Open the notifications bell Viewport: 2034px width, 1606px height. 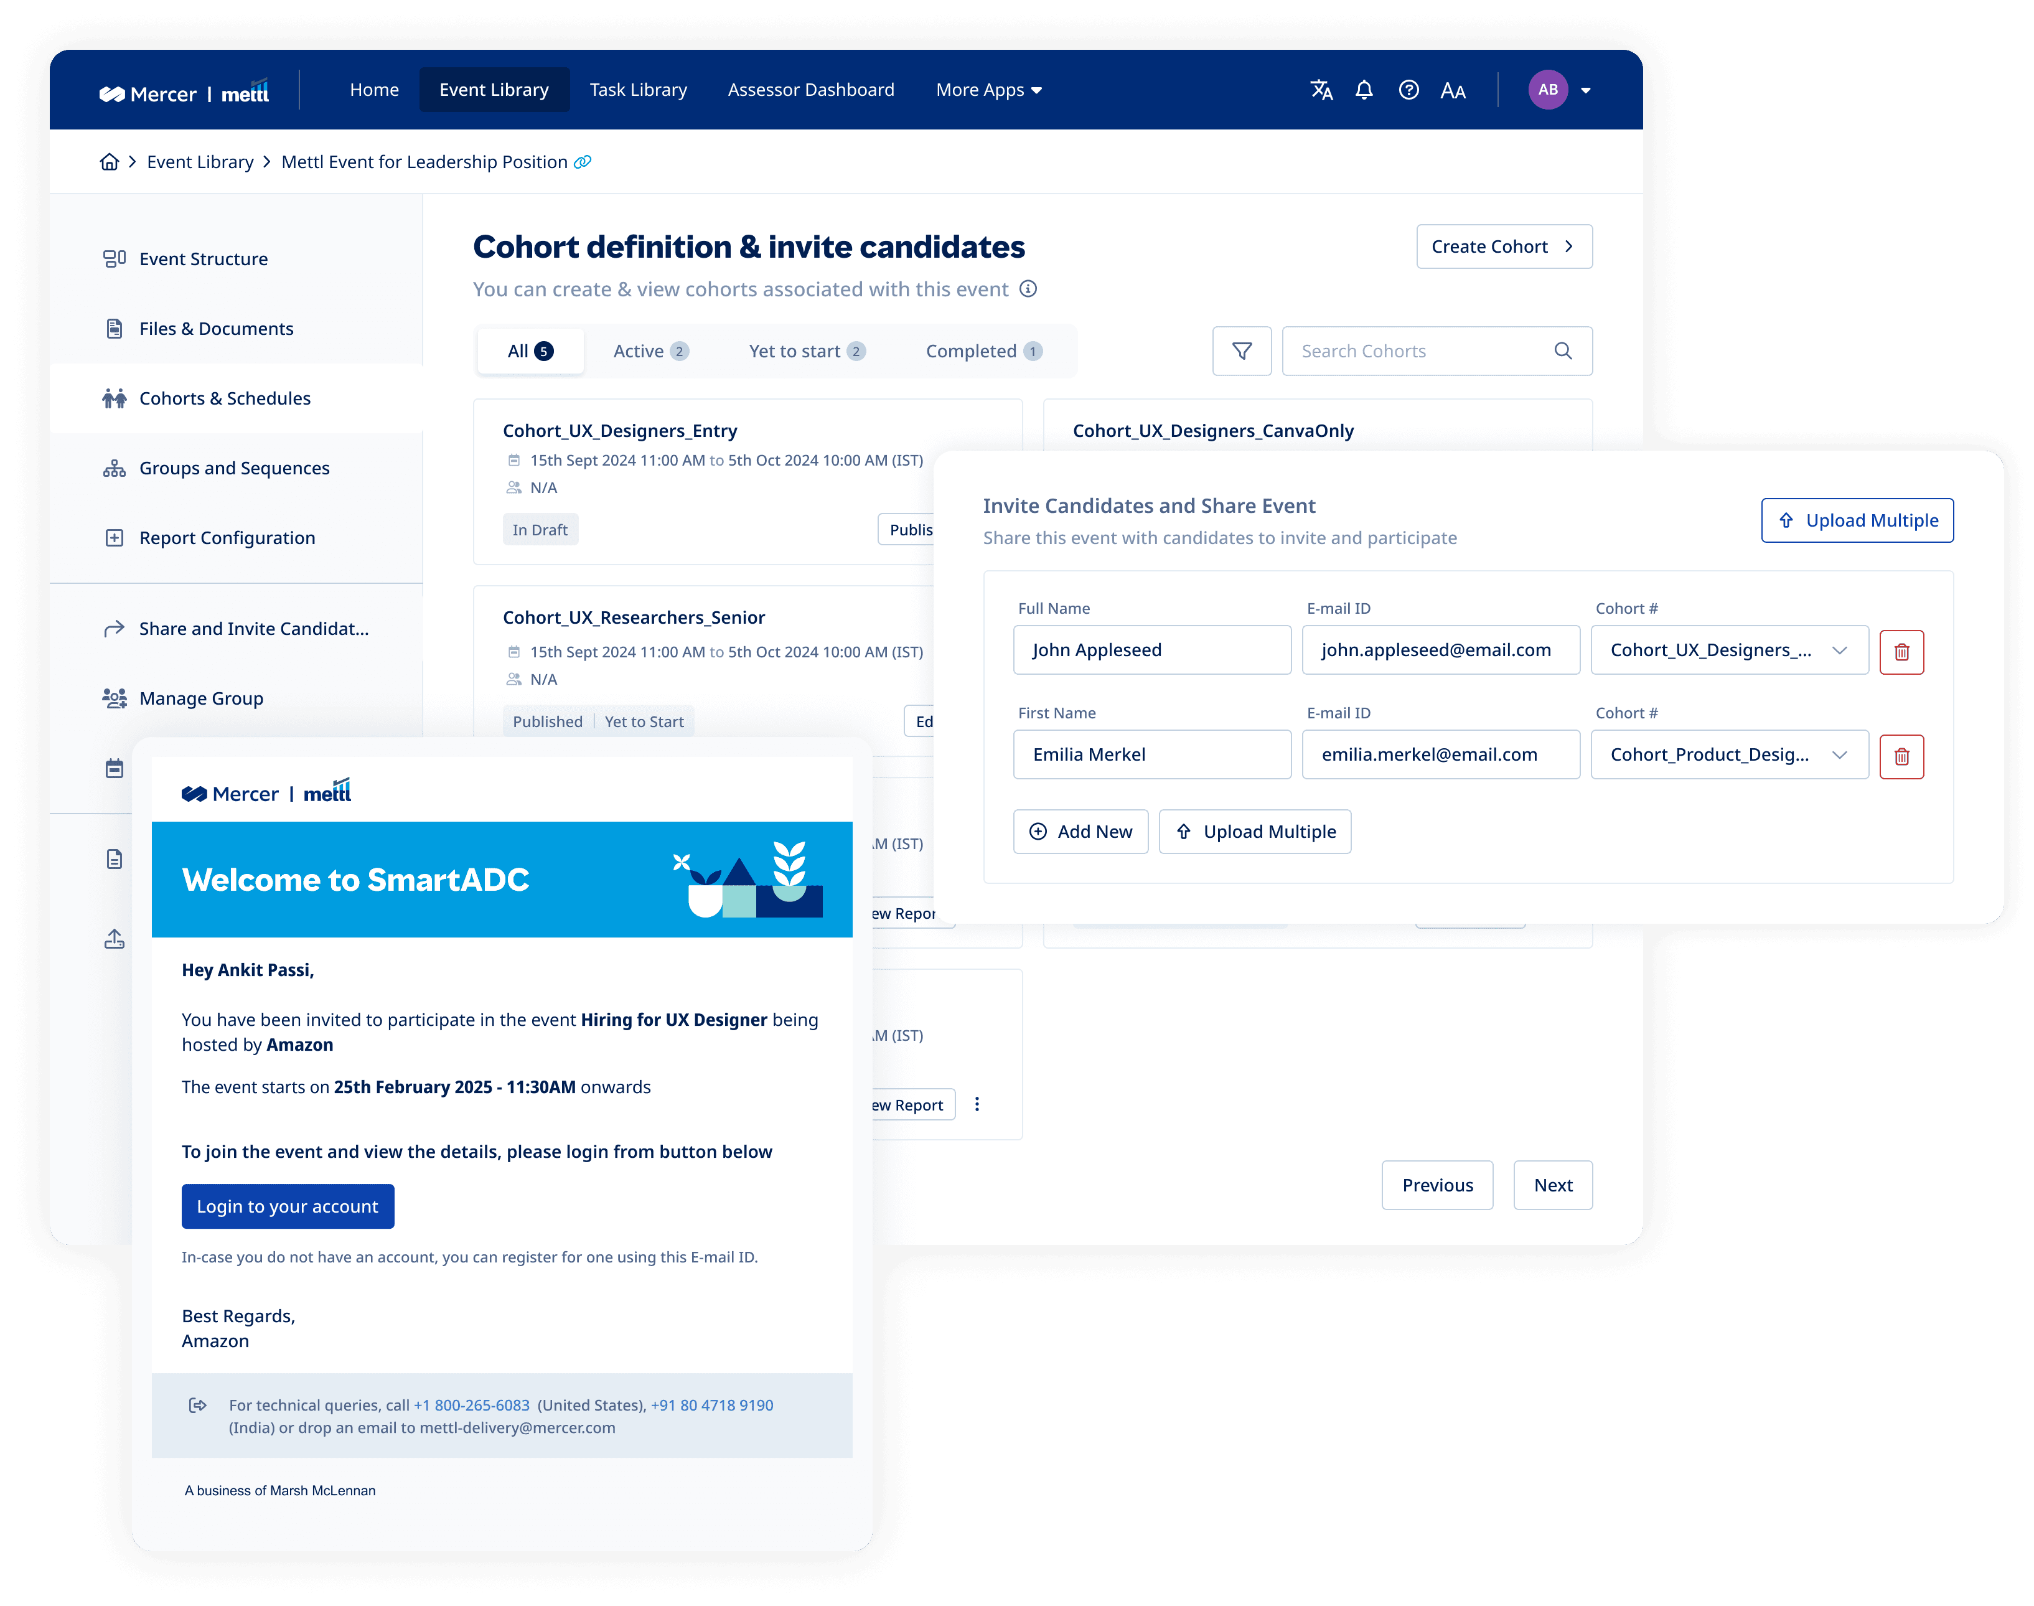point(1364,90)
